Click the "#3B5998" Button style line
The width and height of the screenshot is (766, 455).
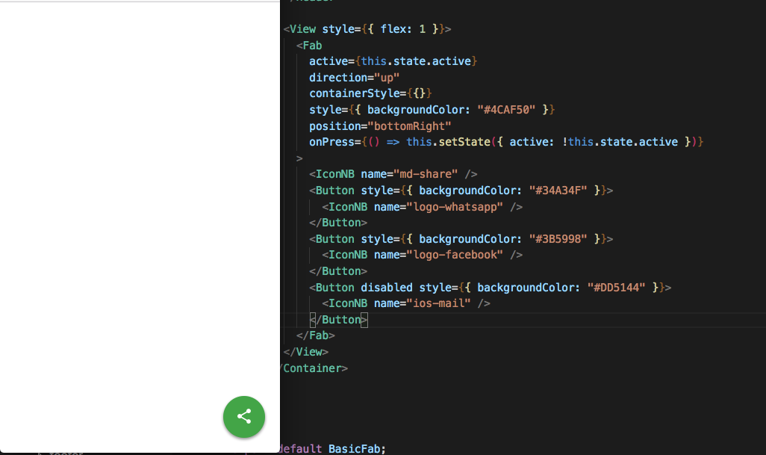tap(461, 239)
